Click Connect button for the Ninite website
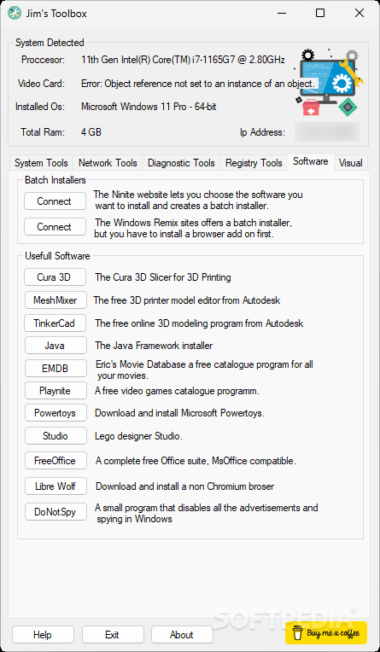 [55, 201]
